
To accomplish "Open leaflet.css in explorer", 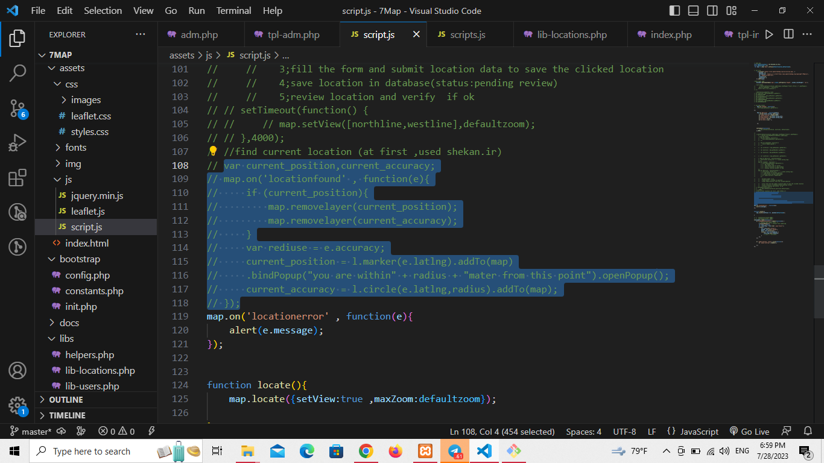I will pyautogui.click(x=97, y=116).
